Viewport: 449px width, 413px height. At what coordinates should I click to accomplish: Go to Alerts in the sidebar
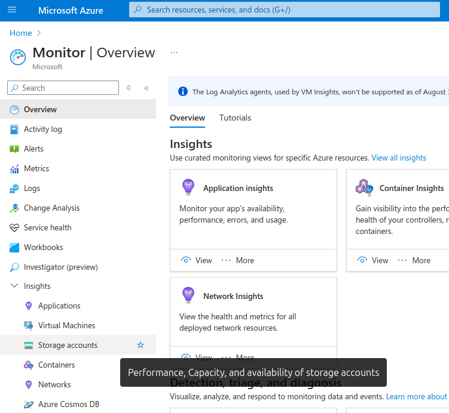(78, 149)
